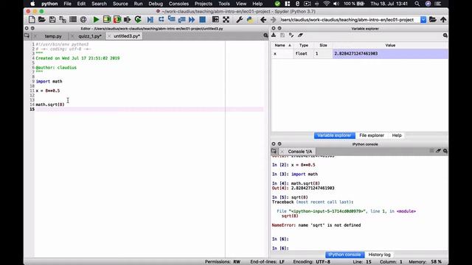Screen dimensions: 472x265
Task: Open the Edit menu
Action: (81, 4)
